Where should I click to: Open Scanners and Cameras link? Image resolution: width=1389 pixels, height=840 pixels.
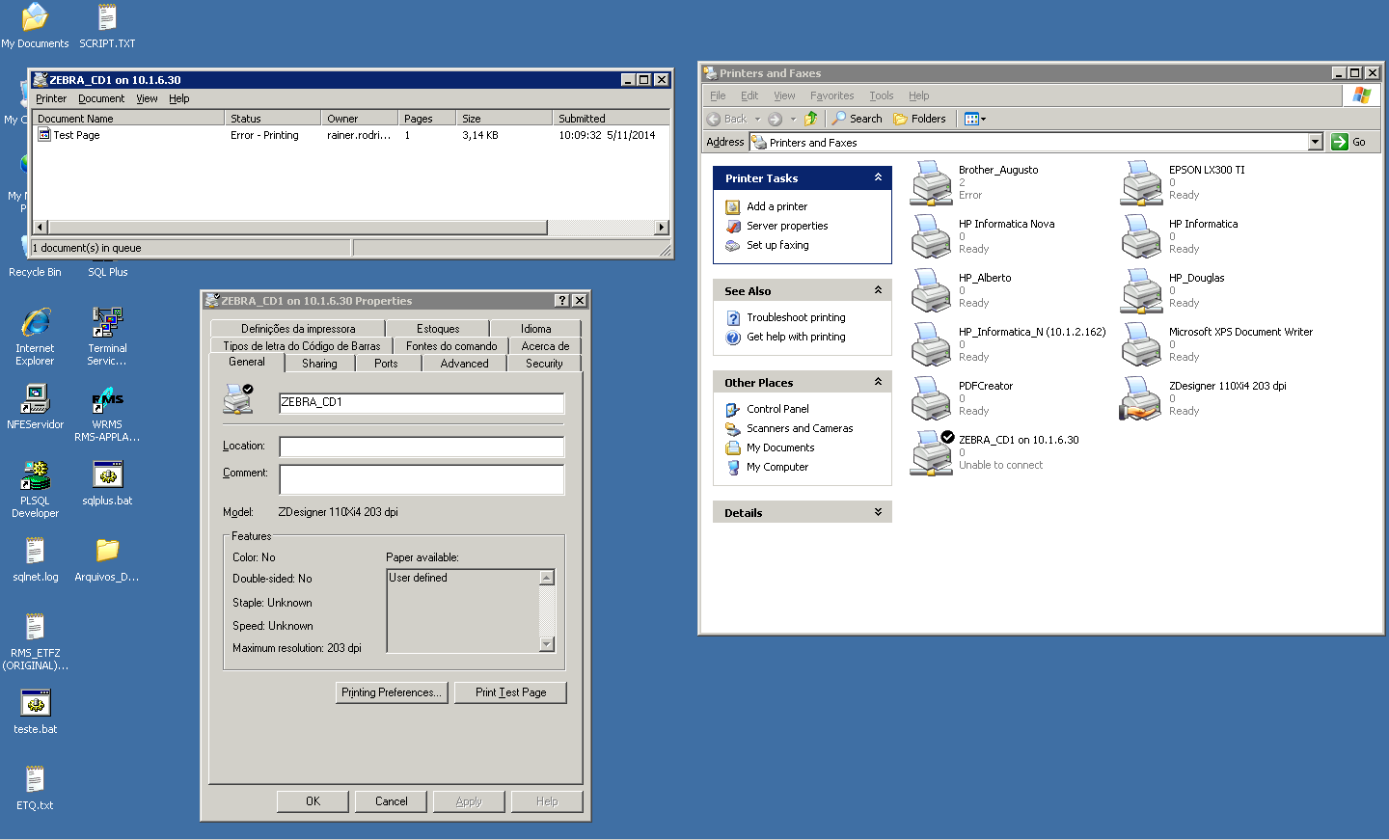(800, 428)
